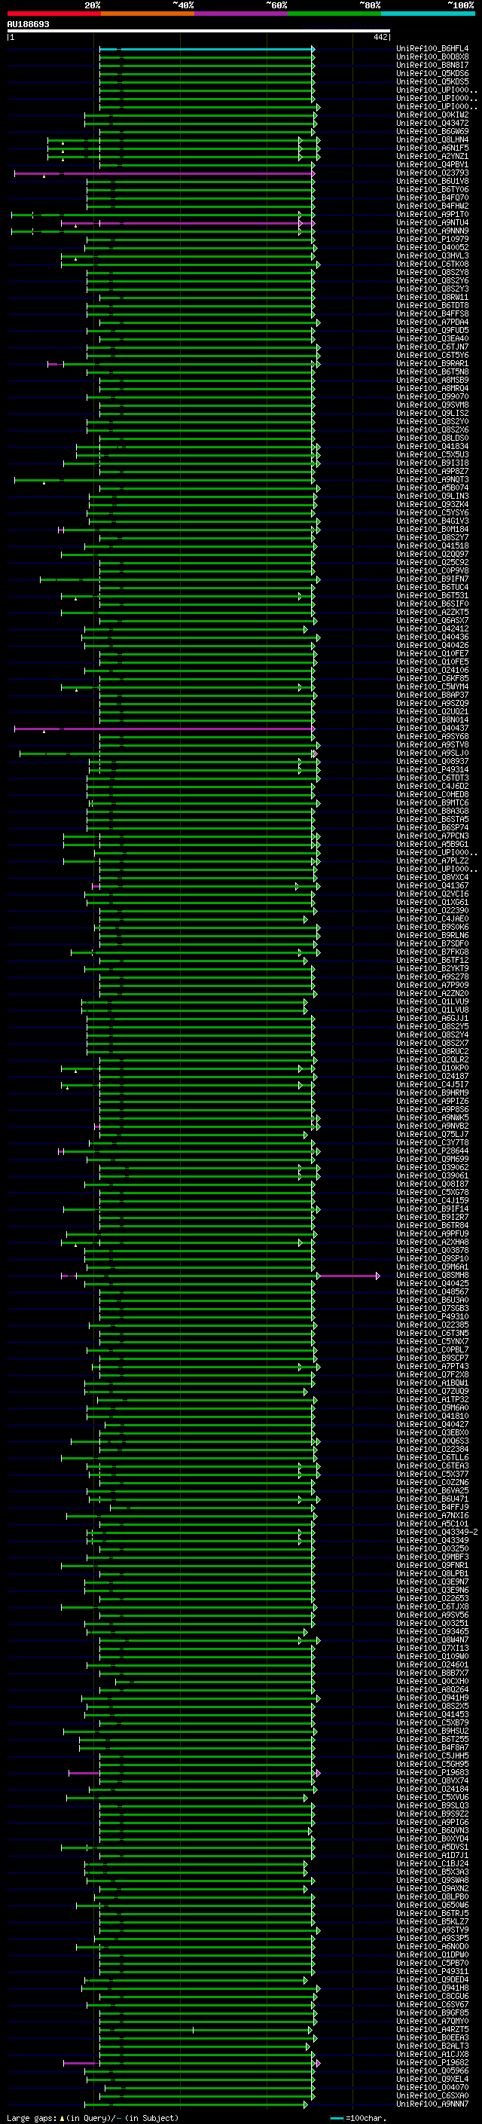Open the UniRef100_Q43472 entry
This screenshot has height=2124, width=482.
click(x=432, y=124)
